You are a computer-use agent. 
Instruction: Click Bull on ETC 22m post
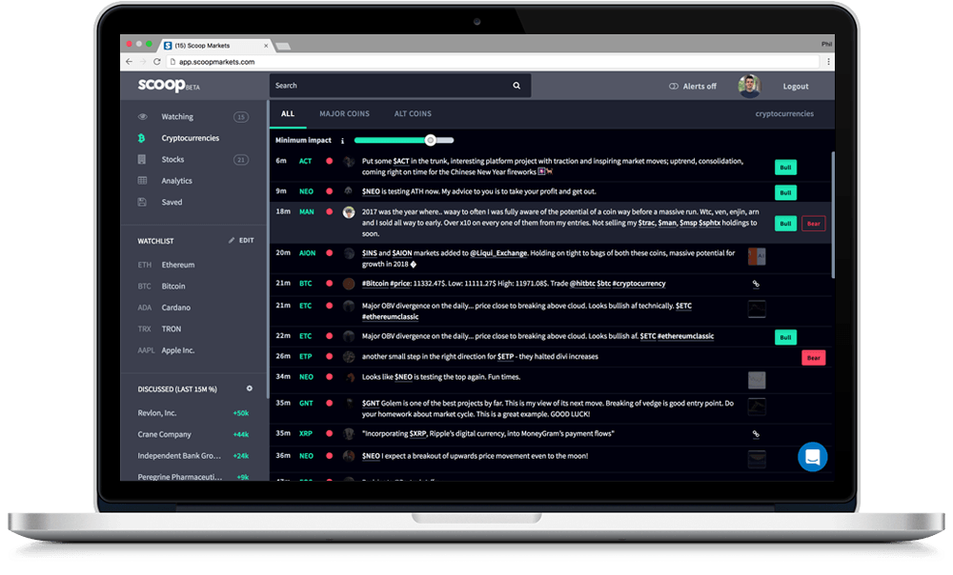785,337
